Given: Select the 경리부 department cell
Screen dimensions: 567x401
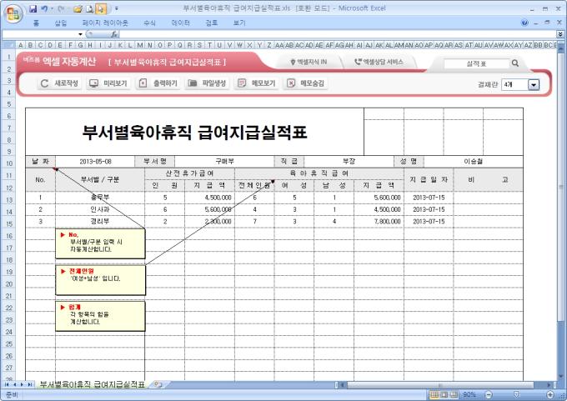Looking at the screenshot, I should pyautogui.click(x=100, y=221).
